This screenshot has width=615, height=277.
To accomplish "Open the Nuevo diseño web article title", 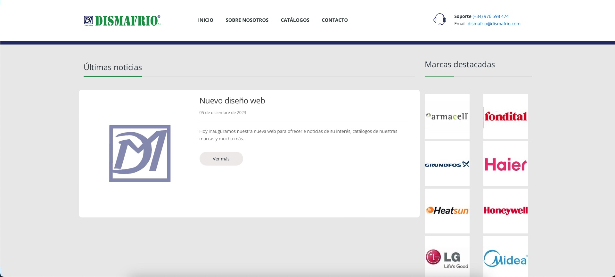I will [x=232, y=101].
